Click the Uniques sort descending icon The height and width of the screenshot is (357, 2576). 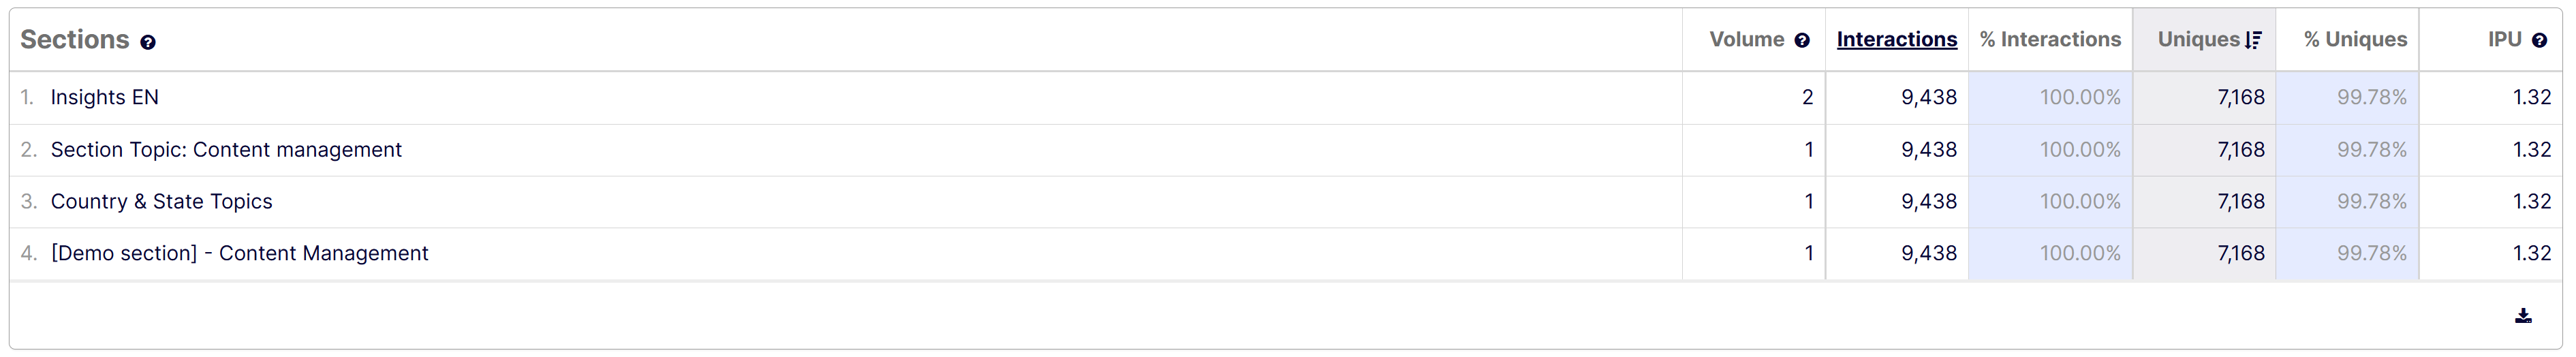pyautogui.click(x=2253, y=40)
